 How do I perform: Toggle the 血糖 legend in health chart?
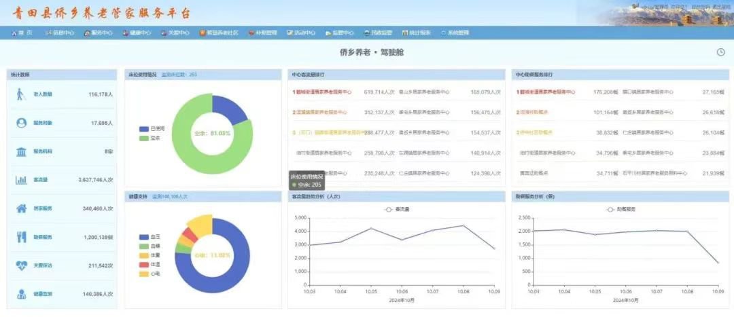point(149,246)
